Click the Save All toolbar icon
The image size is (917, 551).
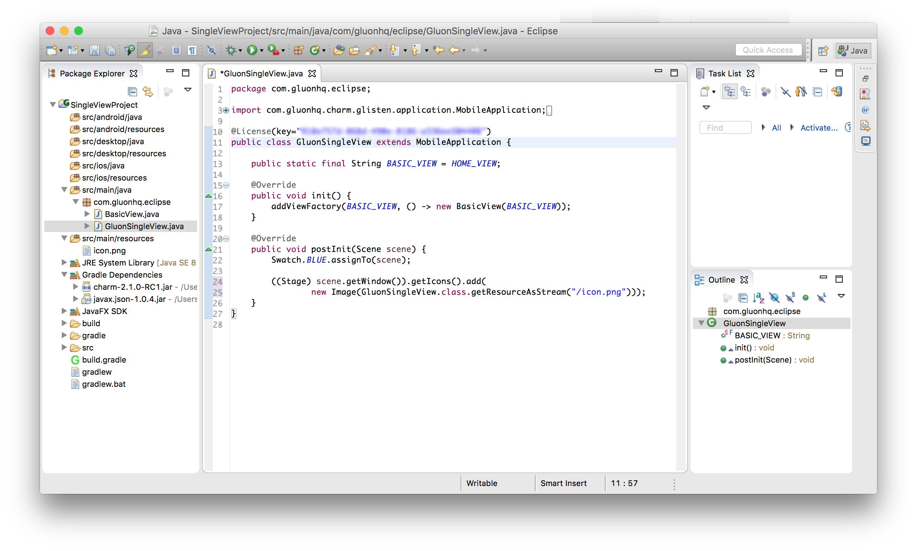(110, 50)
